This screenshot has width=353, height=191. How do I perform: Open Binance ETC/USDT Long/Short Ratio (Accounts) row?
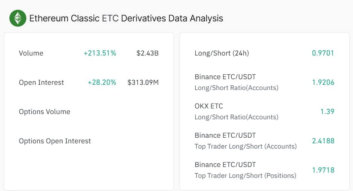(236, 82)
